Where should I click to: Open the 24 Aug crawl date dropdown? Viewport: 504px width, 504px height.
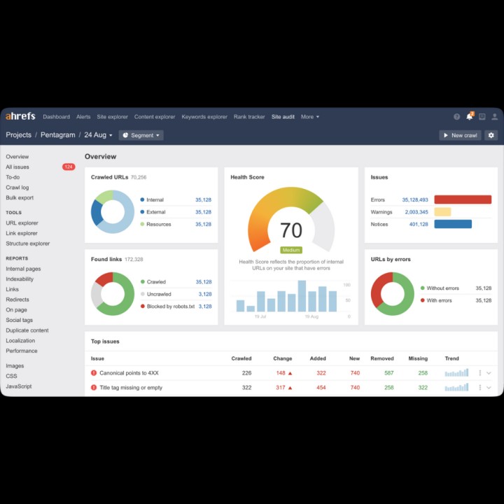(x=98, y=135)
